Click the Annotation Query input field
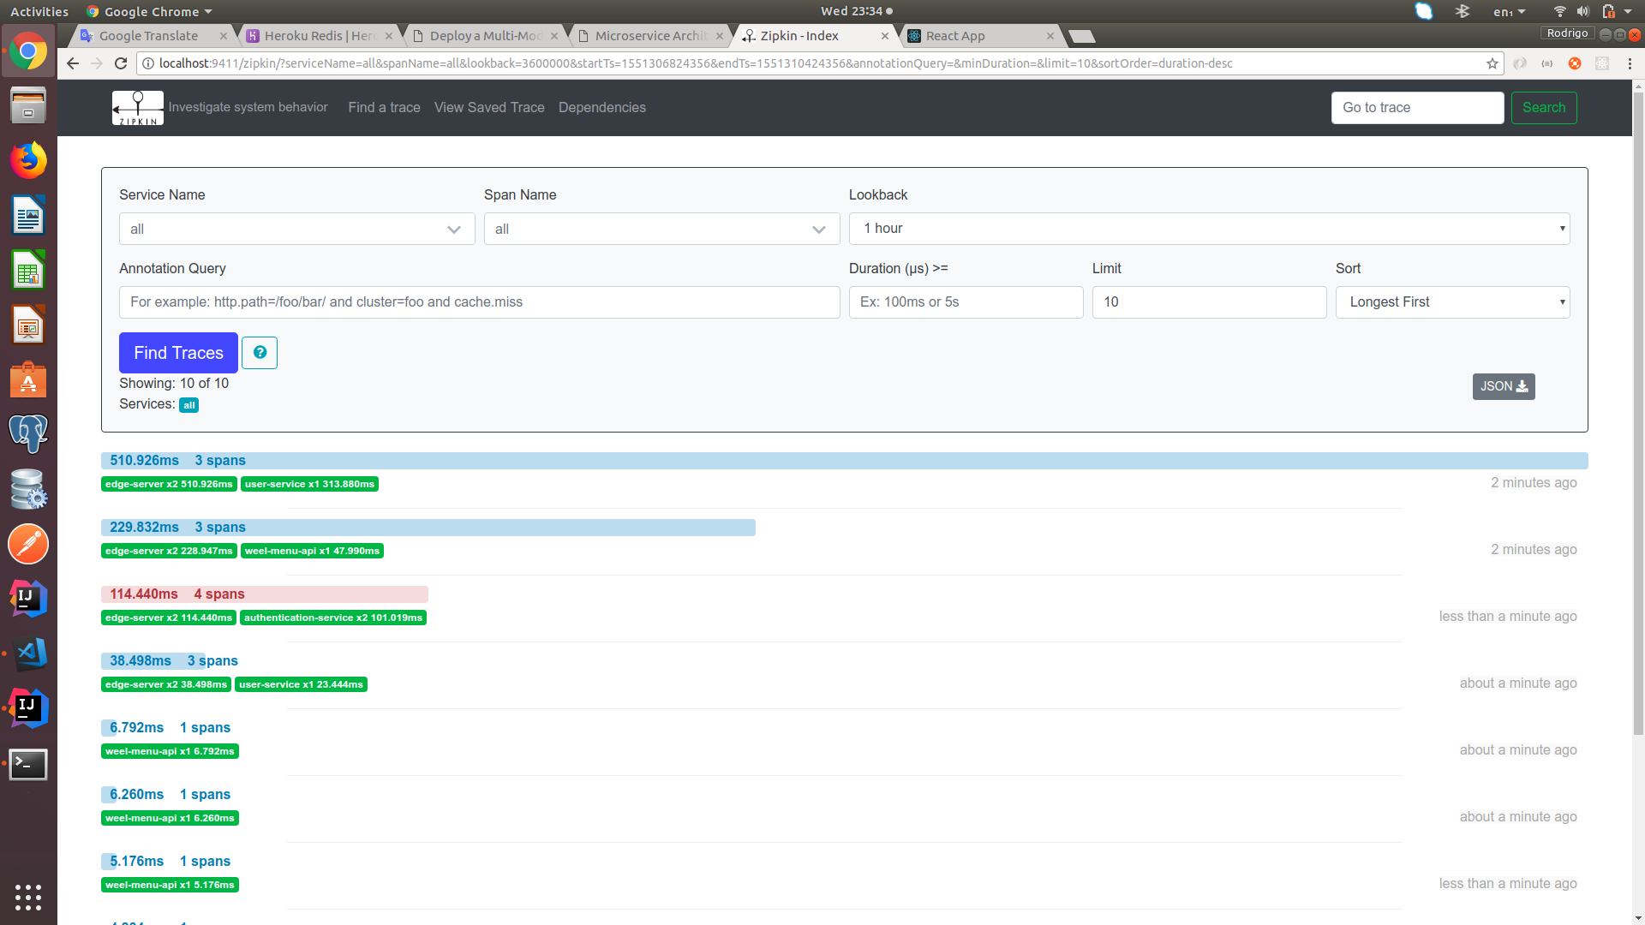1645x925 pixels. point(479,302)
